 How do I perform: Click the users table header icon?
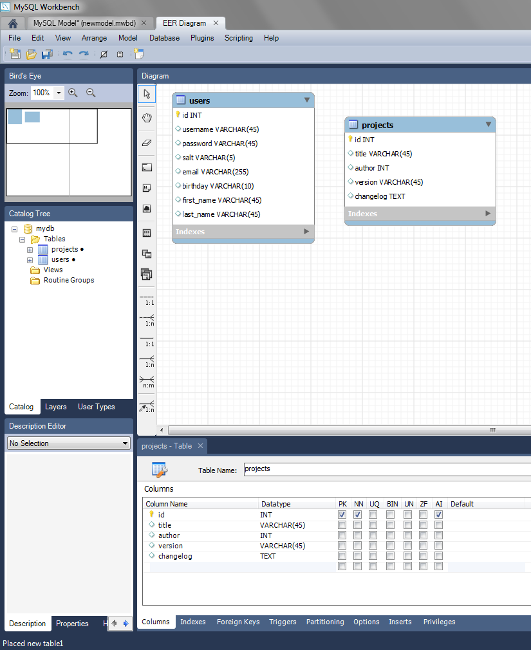(181, 100)
